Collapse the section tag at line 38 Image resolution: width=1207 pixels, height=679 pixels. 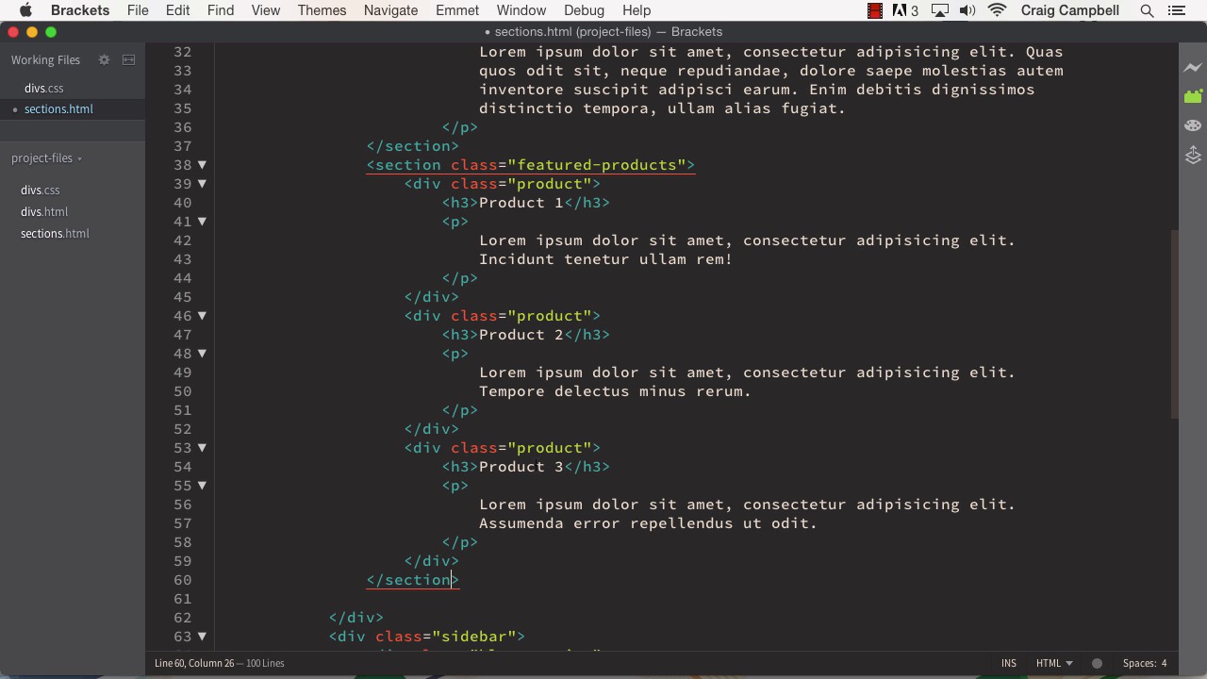tap(202, 165)
